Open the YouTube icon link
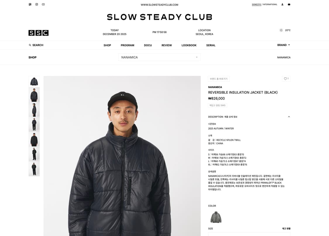Screen dimensions: 329x236 coord(43,4)
